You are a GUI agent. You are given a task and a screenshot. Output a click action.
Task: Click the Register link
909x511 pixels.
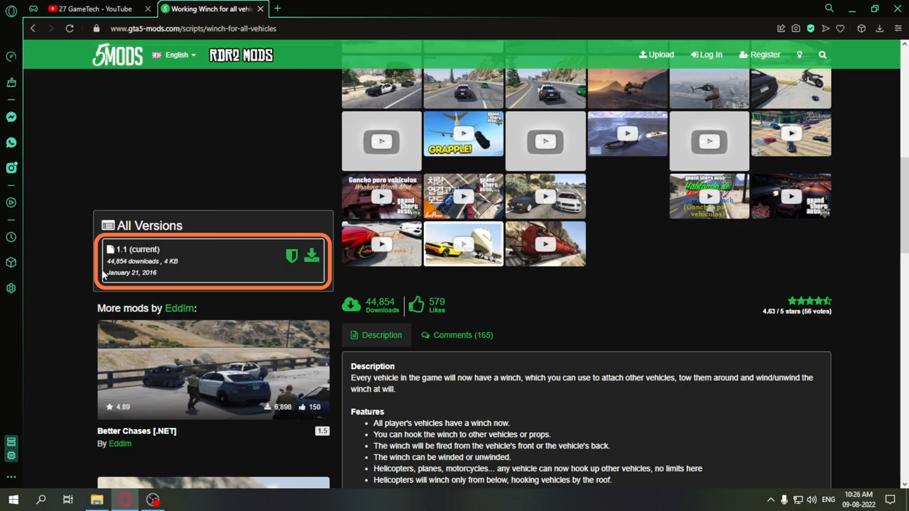(x=759, y=55)
